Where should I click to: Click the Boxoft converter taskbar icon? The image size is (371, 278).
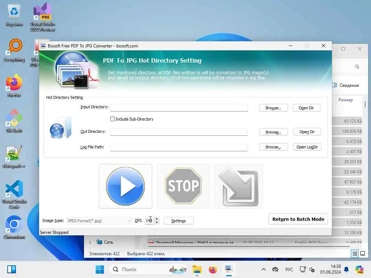pyautogui.click(x=229, y=269)
